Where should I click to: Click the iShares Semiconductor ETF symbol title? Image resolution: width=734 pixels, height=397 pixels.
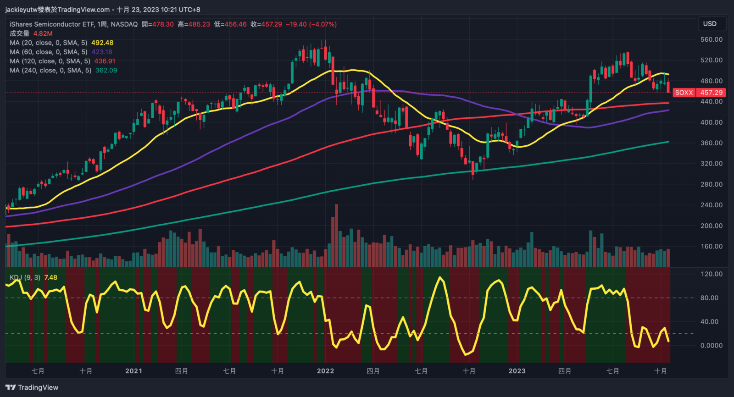pyautogui.click(x=52, y=24)
